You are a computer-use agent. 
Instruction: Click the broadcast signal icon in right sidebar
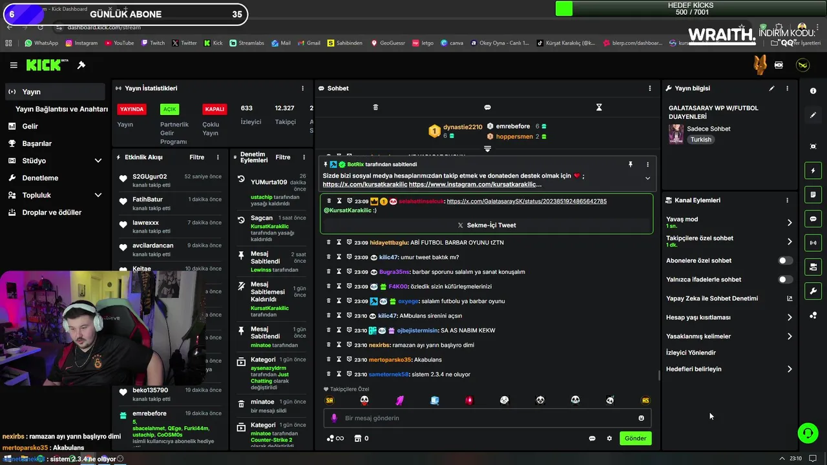[x=813, y=243]
